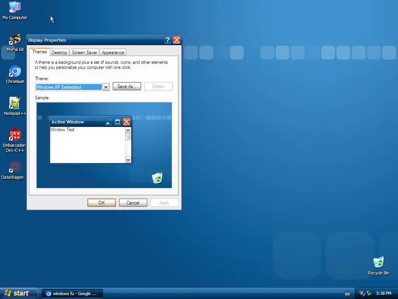
Task: Click the network tray icon beside the clock
Action: point(369,293)
